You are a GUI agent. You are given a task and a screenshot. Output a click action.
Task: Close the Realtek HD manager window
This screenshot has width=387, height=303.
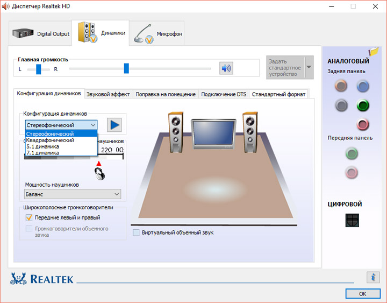pyautogui.click(x=375, y=6)
